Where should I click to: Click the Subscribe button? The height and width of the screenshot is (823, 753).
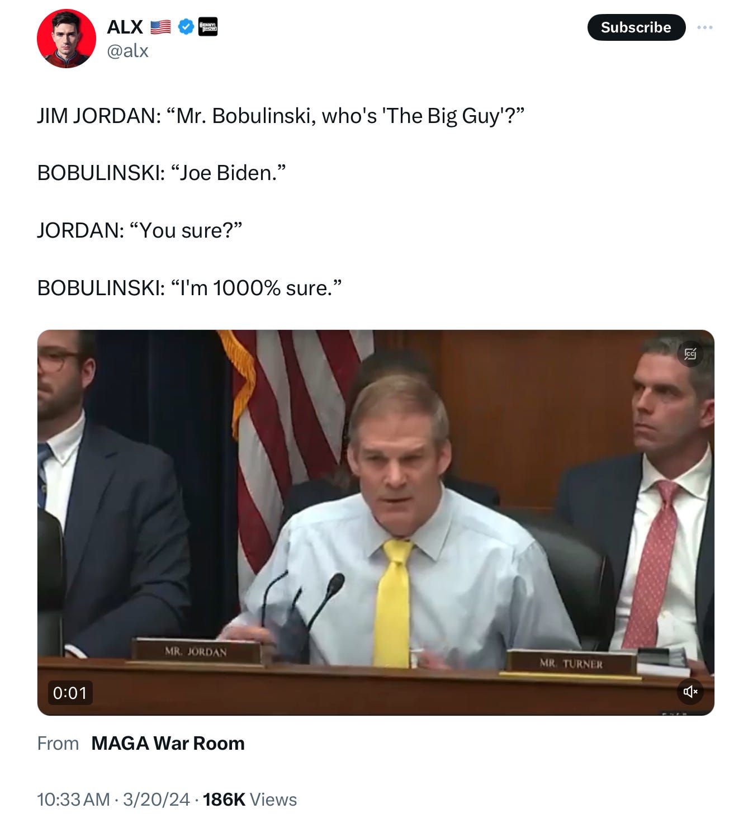coord(636,27)
